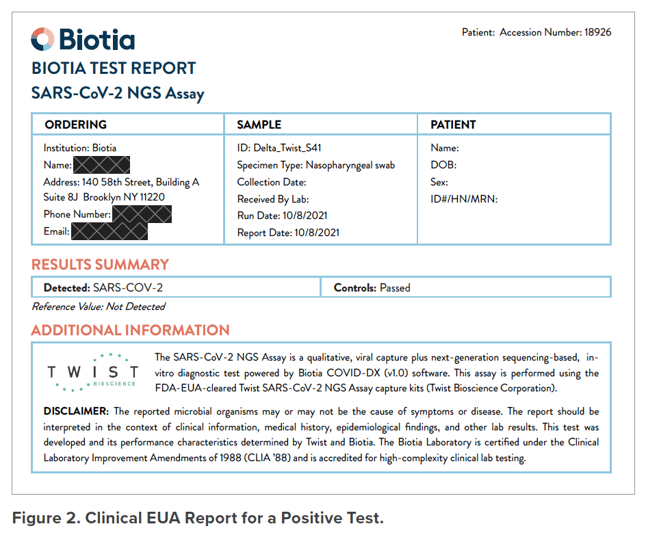Image resolution: width=646 pixels, height=535 pixels.
Task: Click the ADDITIONAL INFORMATION heading
Action: tap(131, 330)
